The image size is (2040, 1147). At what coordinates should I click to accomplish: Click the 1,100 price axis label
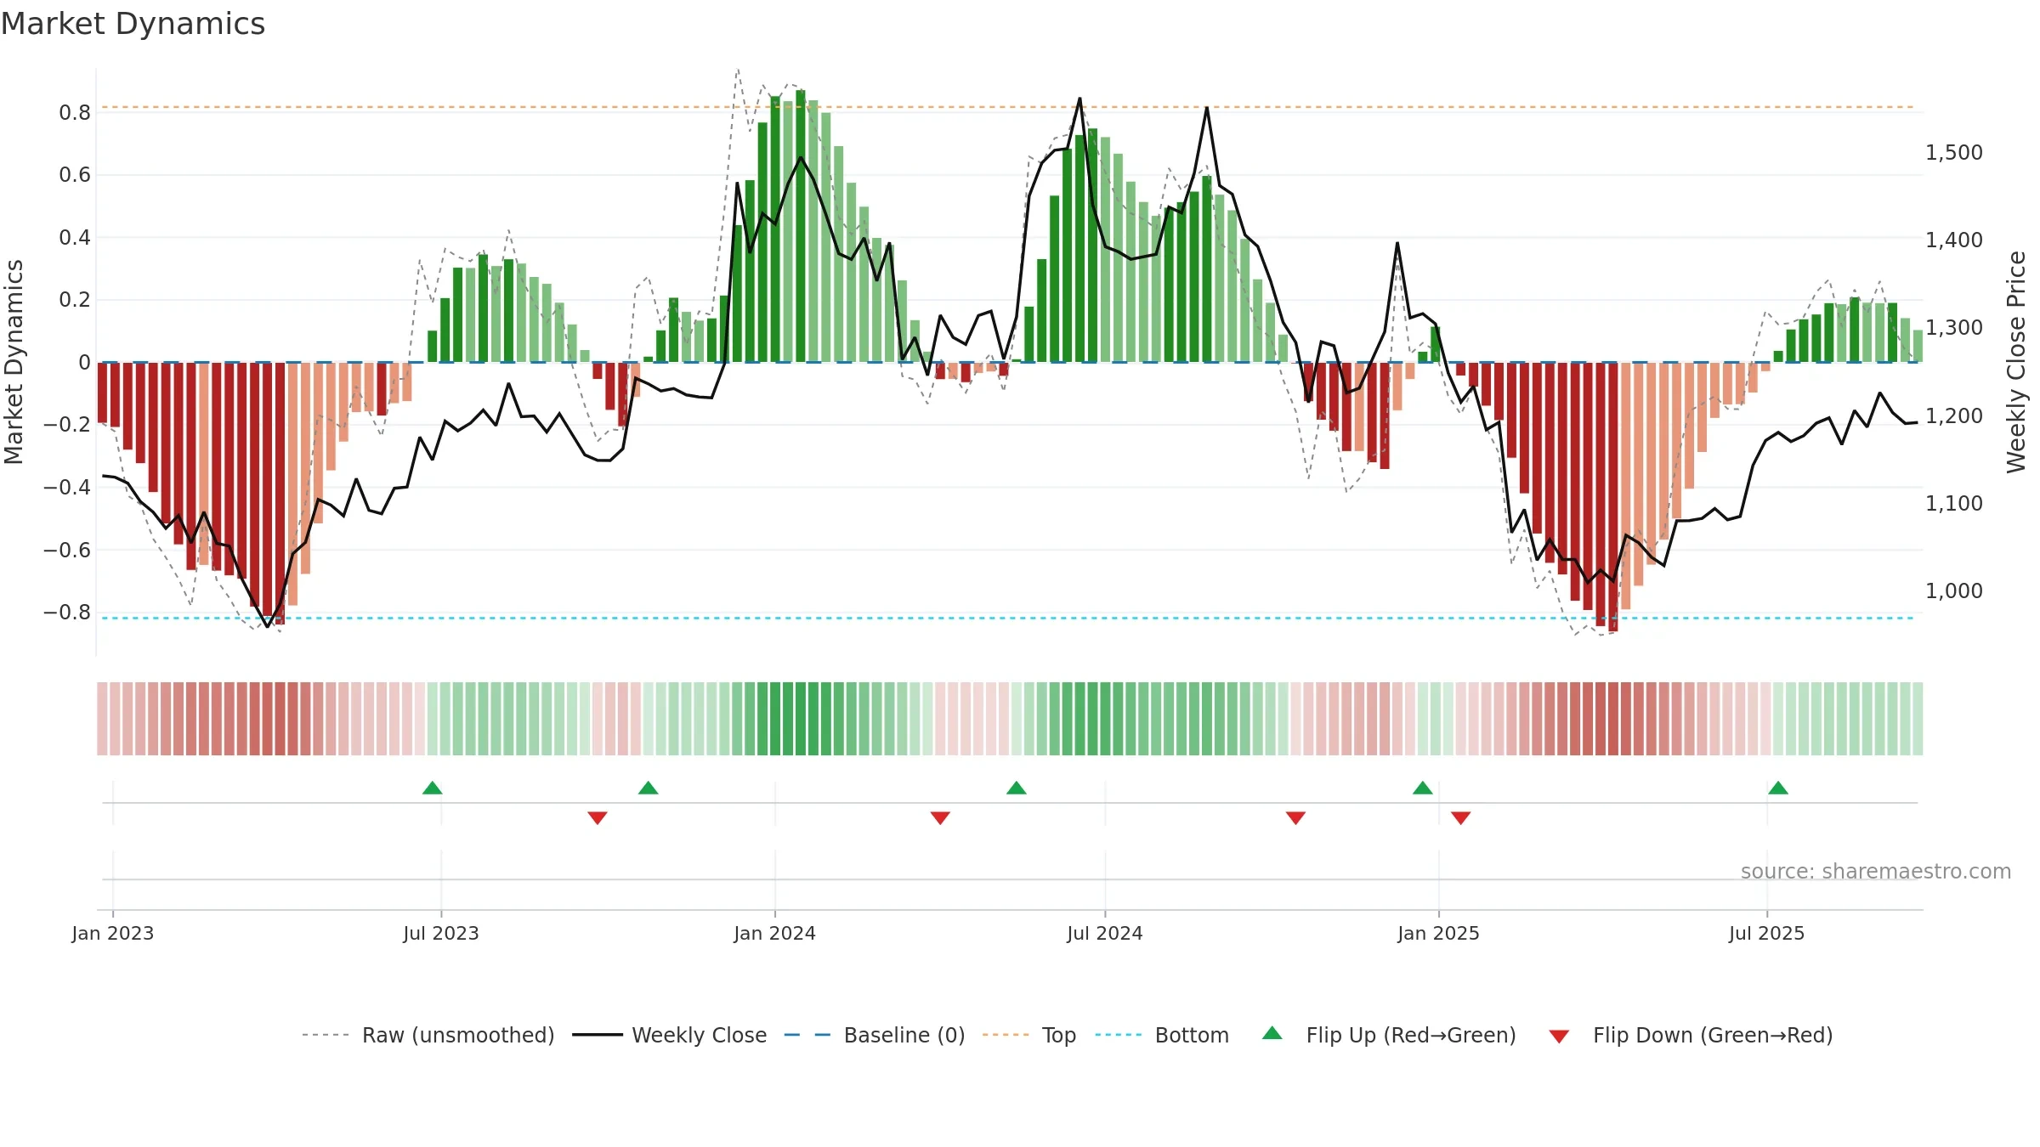[x=1954, y=504]
